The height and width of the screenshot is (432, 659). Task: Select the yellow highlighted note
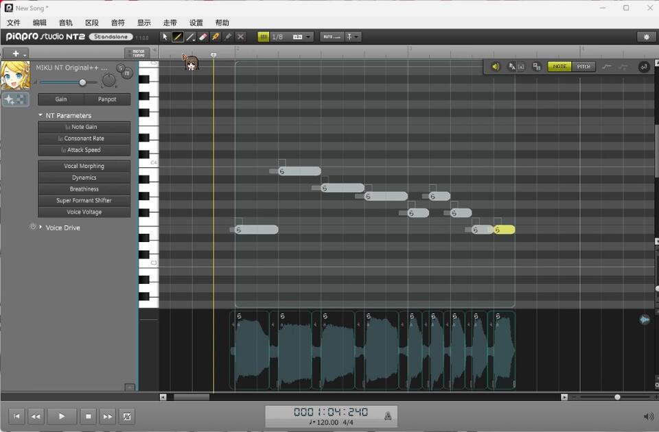[x=505, y=230]
